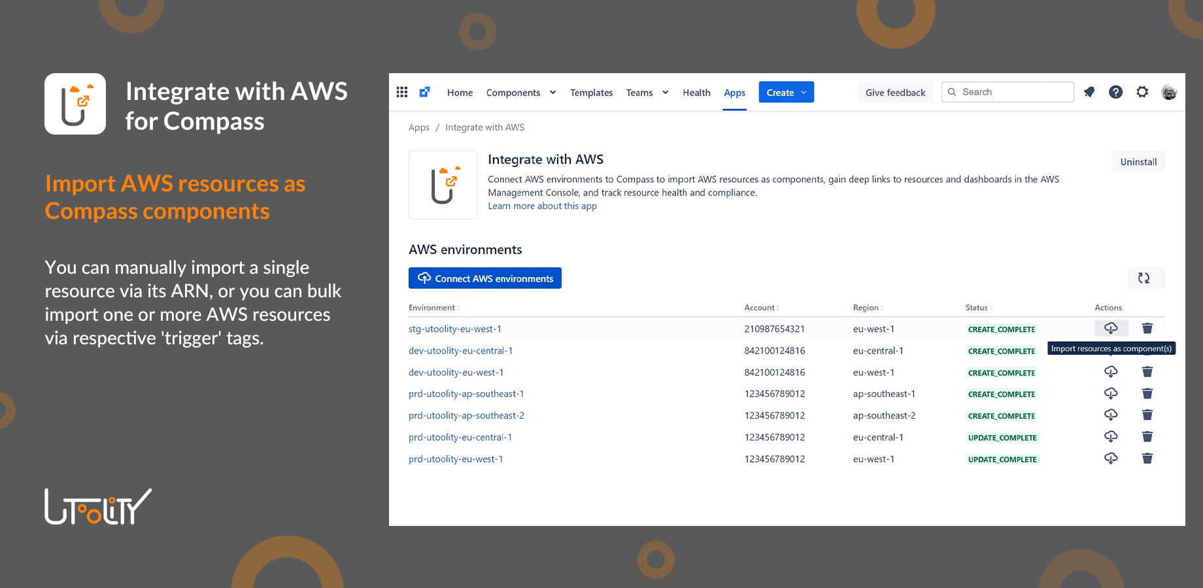Viewport: 1203px width, 588px height.
Task: Import resources for stg-utoolity-eu-west-1
Action: (1111, 328)
